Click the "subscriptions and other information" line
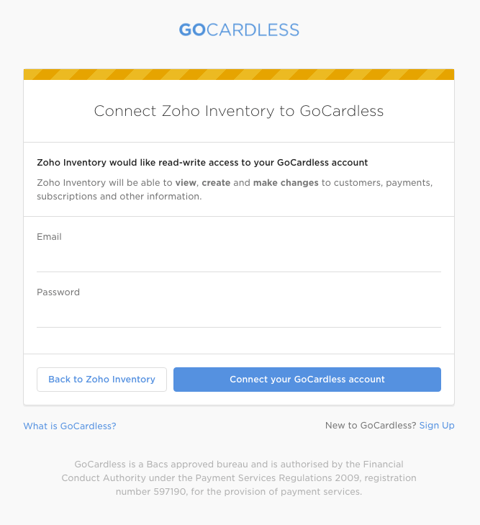The height and width of the screenshot is (525, 480). click(x=119, y=197)
